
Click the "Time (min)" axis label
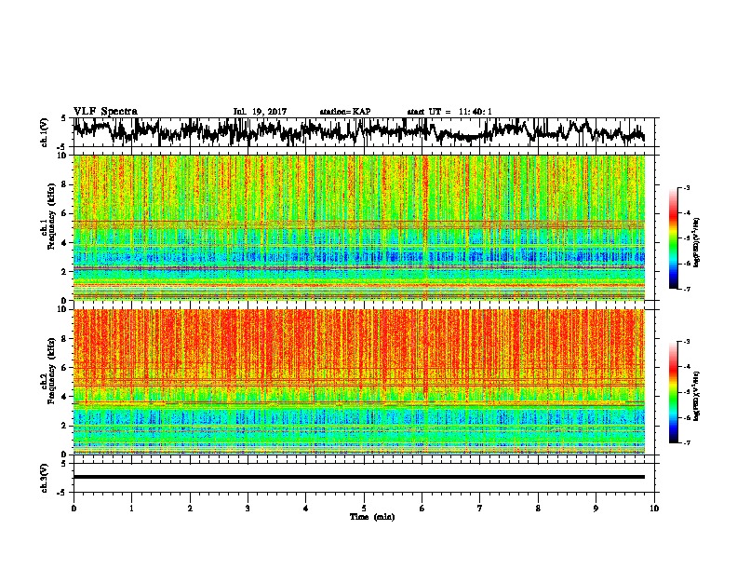pyautogui.click(x=372, y=517)
